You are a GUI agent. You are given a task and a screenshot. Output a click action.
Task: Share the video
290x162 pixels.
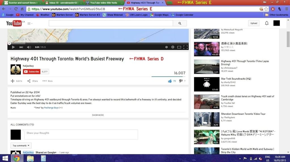(32, 81)
